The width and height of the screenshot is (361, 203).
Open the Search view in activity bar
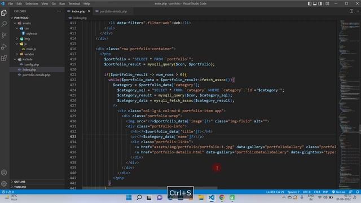4,24
